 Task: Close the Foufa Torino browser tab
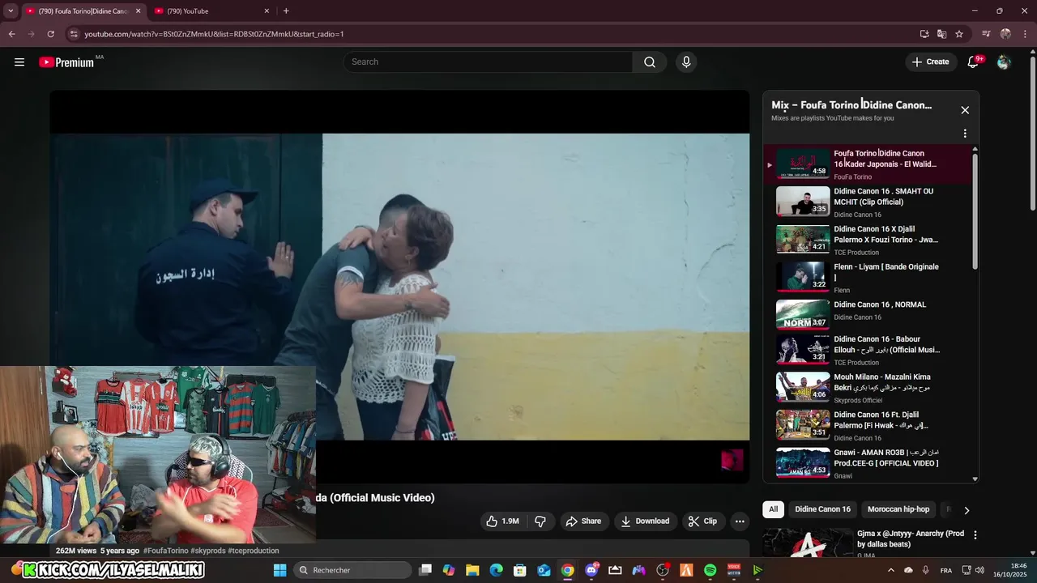click(x=138, y=11)
